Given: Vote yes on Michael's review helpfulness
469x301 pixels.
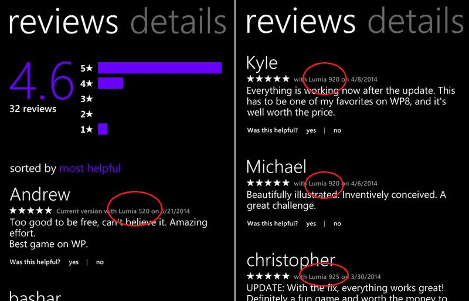Looking at the screenshot, I should point(311,224).
